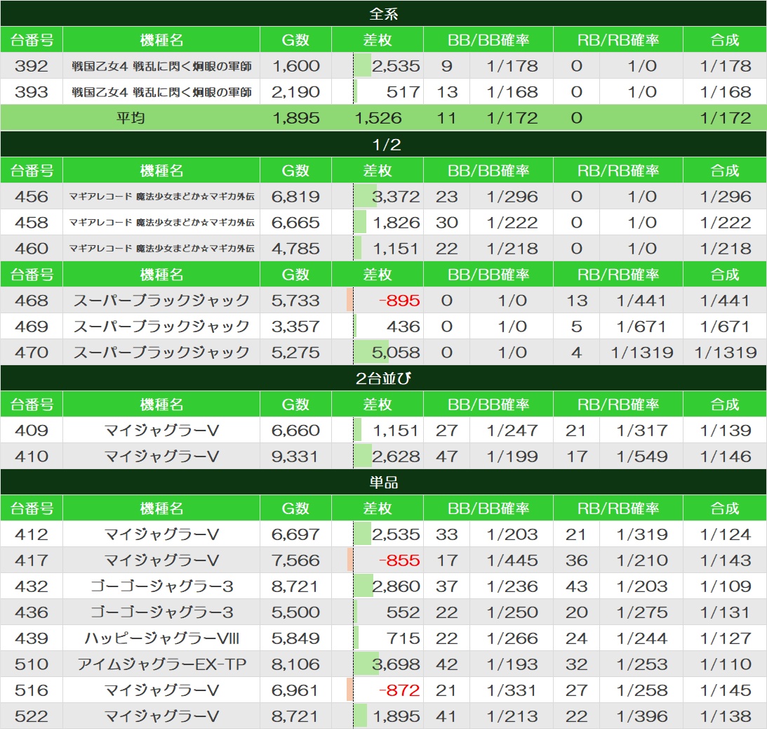The height and width of the screenshot is (729, 767).
Task: Click average difference value 1,526
Action: (378, 117)
